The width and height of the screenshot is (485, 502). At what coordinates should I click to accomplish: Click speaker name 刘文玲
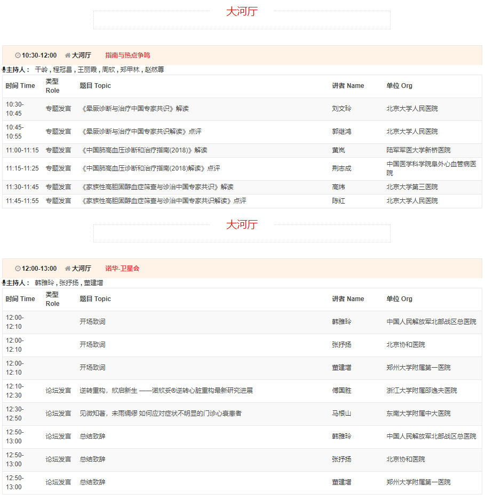341,109
